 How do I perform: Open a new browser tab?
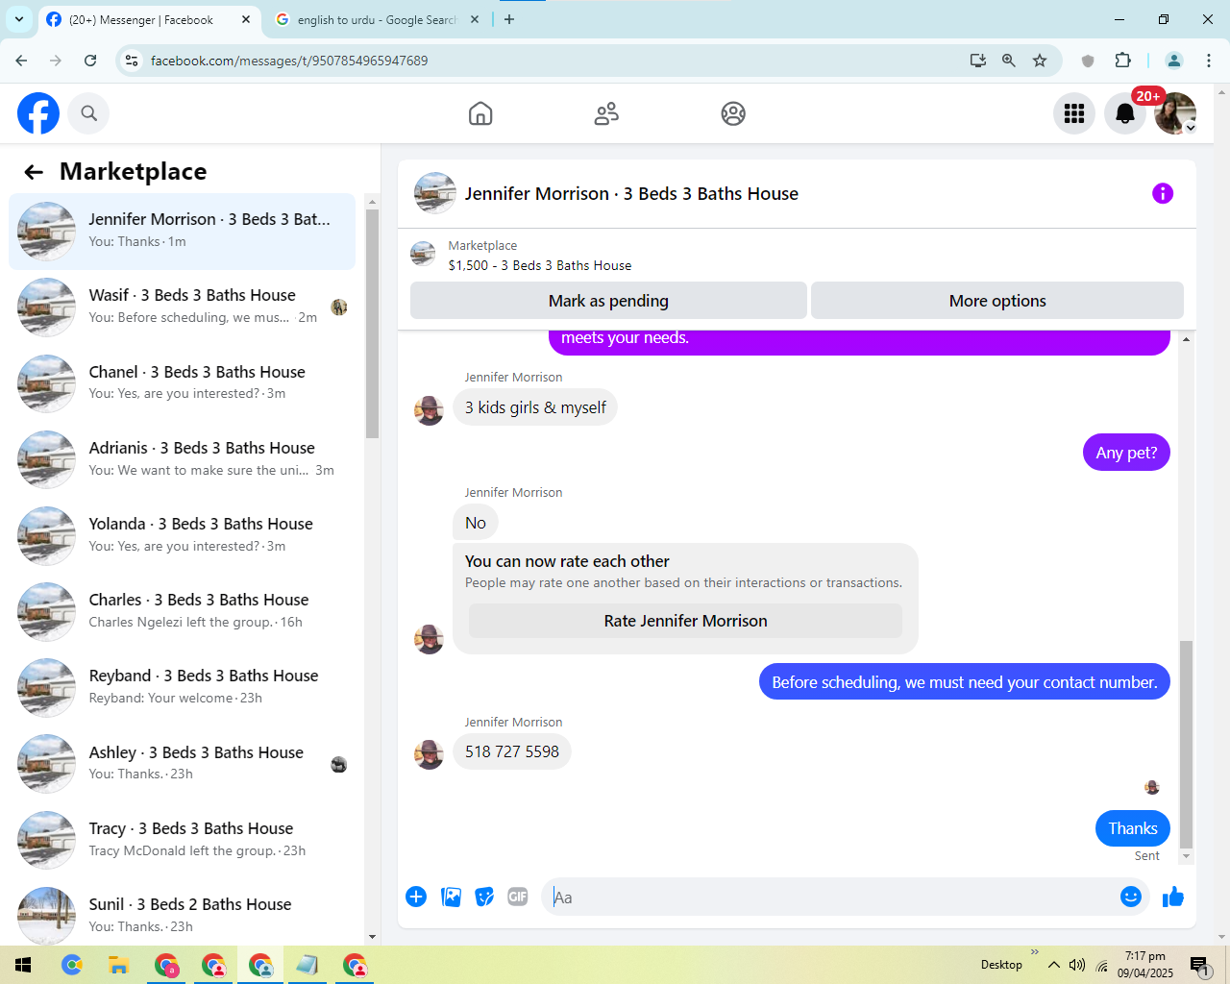[509, 19]
